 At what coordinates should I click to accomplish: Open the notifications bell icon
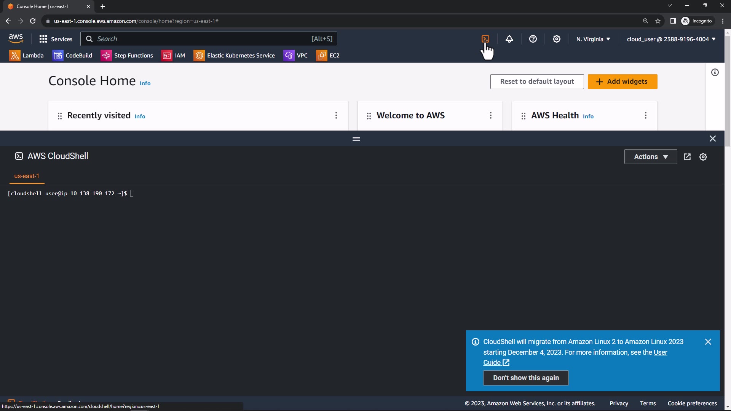509,39
